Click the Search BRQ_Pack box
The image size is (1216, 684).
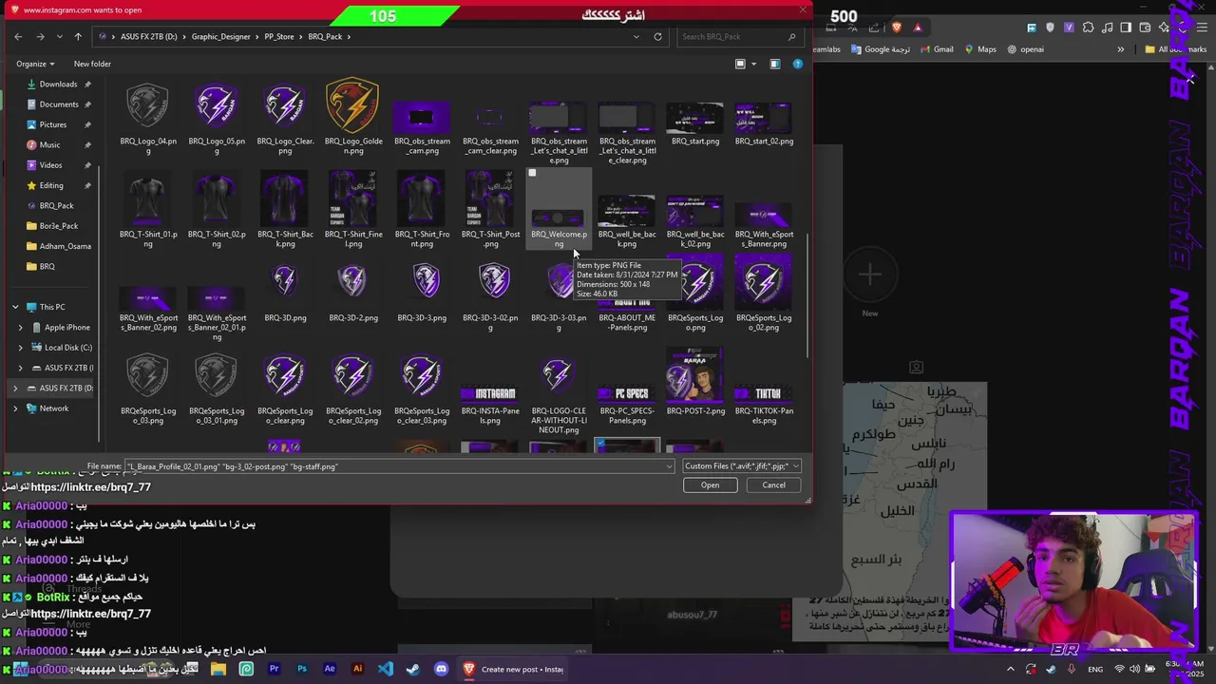click(x=738, y=36)
